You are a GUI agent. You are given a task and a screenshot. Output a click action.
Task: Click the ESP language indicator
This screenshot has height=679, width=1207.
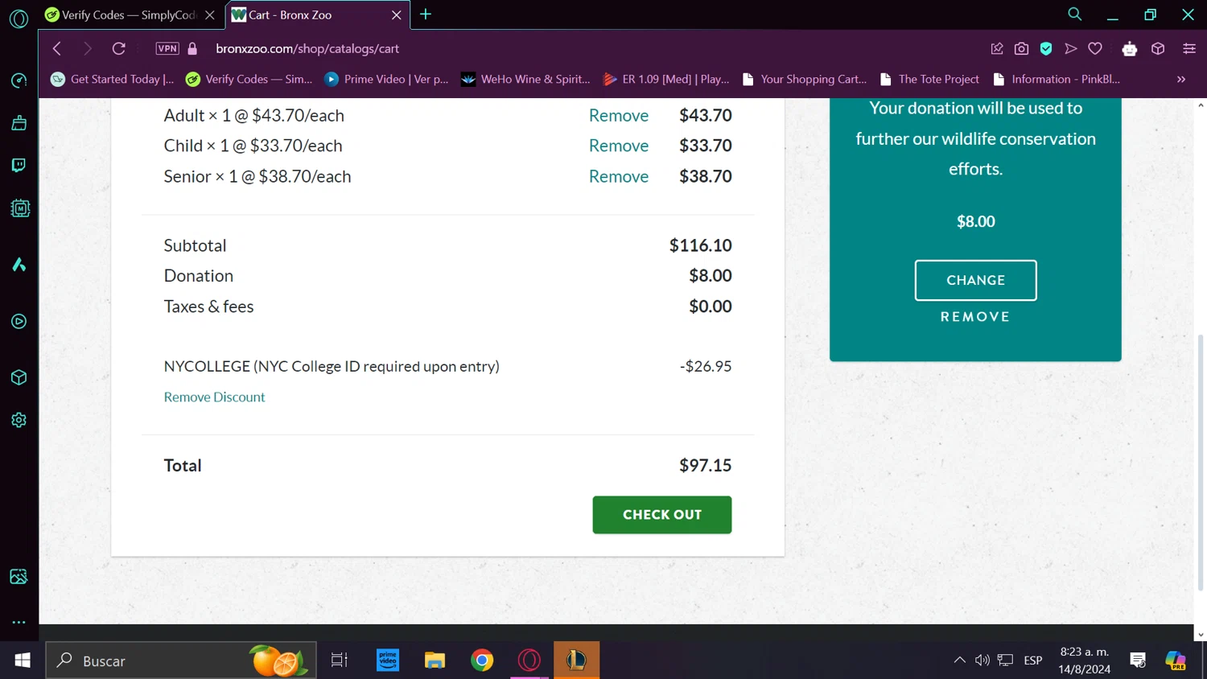coord(1033,660)
